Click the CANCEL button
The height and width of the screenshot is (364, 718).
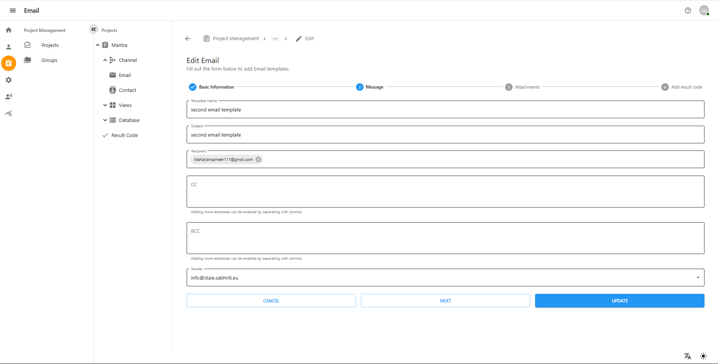tap(271, 301)
